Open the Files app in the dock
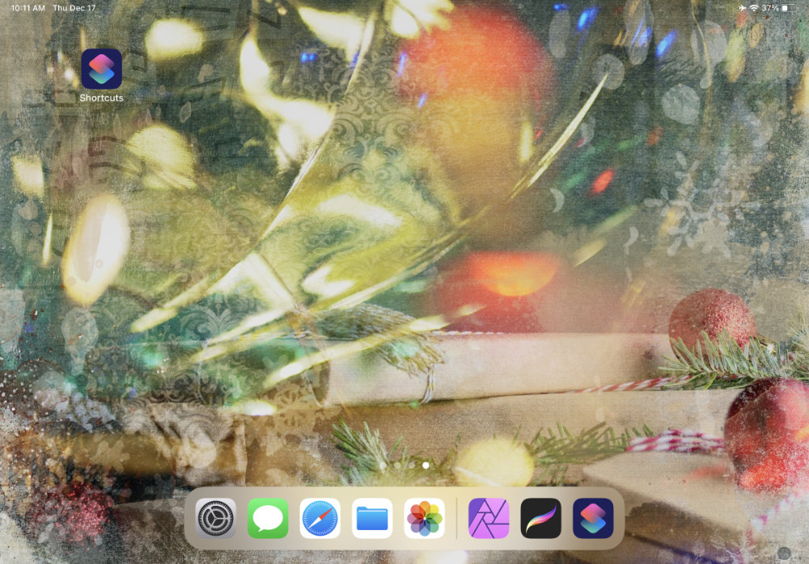Image resolution: width=809 pixels, height=564 pixels. [372, 518]
